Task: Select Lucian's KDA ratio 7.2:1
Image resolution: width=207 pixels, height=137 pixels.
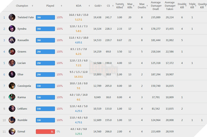Action: pyautogui.click(x=79, y=65)
